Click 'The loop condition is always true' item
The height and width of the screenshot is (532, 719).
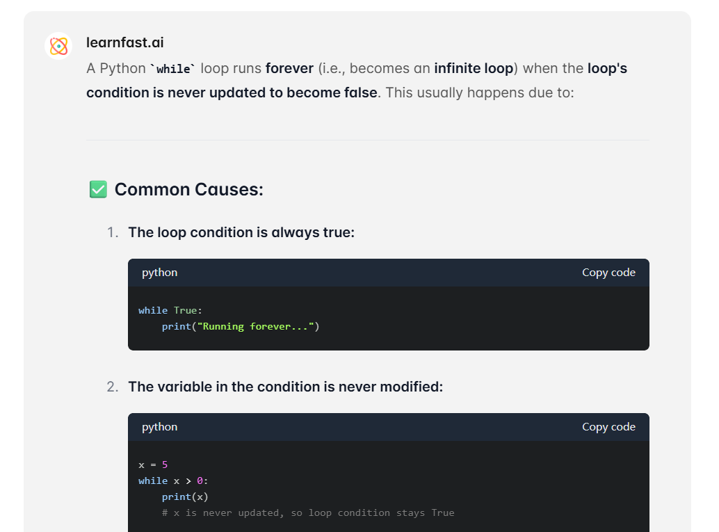click(x=241, y=232)
